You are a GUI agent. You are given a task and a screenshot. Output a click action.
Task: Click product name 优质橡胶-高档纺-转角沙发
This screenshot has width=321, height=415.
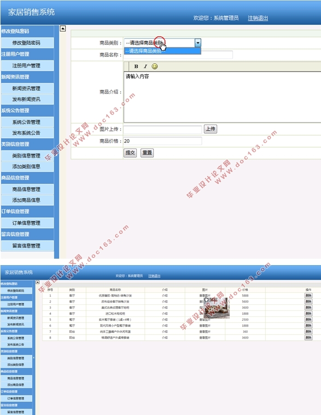(115, 296)
